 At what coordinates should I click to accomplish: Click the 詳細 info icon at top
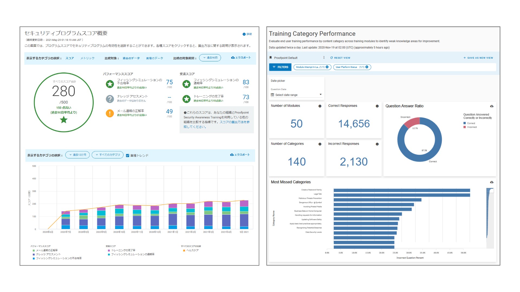coord(244,34)
